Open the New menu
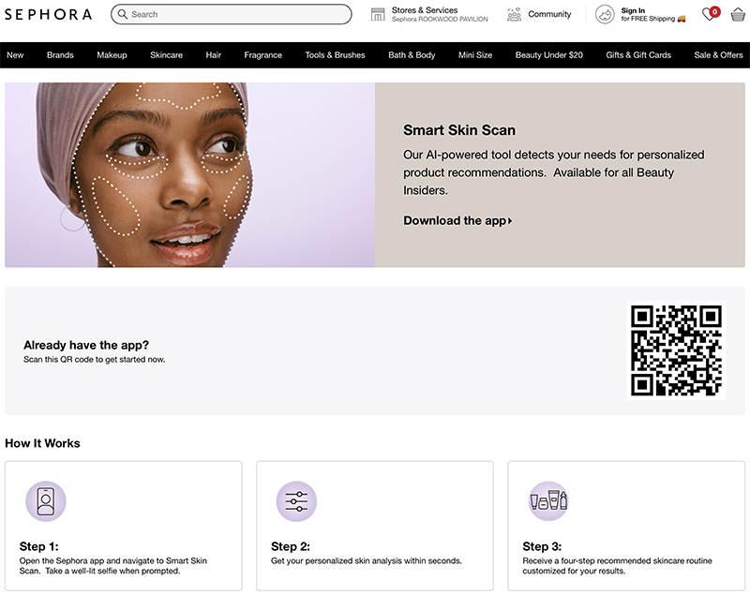The width and height of the screenshot is (750, 595). coord(15,55)
